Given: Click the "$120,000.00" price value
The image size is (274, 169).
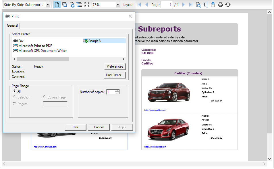Looking at the screenshot, I should point(105,138).
